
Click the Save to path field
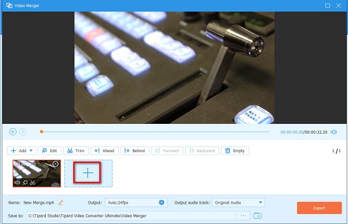click(131, 215)
